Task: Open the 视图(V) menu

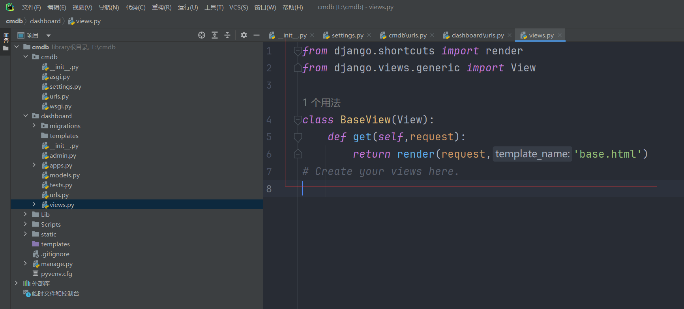Action: pos(82,7)
